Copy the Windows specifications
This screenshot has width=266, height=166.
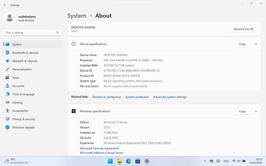click(x=242, y=111)
